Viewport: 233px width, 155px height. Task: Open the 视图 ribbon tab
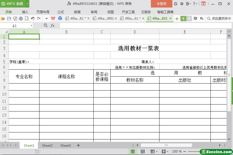point(110,12)
